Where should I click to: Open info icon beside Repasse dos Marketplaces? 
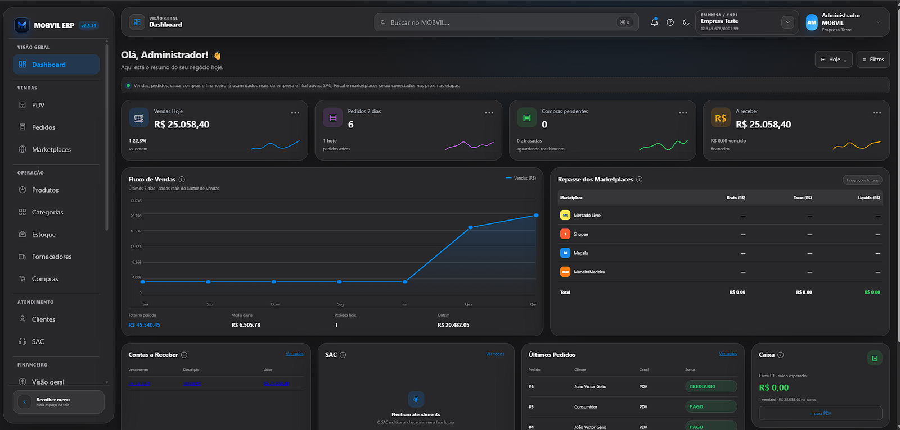(x=640, y=180)
